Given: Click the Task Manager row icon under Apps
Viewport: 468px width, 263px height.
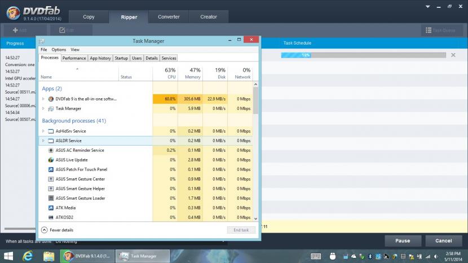Looking at the screenshot, I should coord(51,108).
